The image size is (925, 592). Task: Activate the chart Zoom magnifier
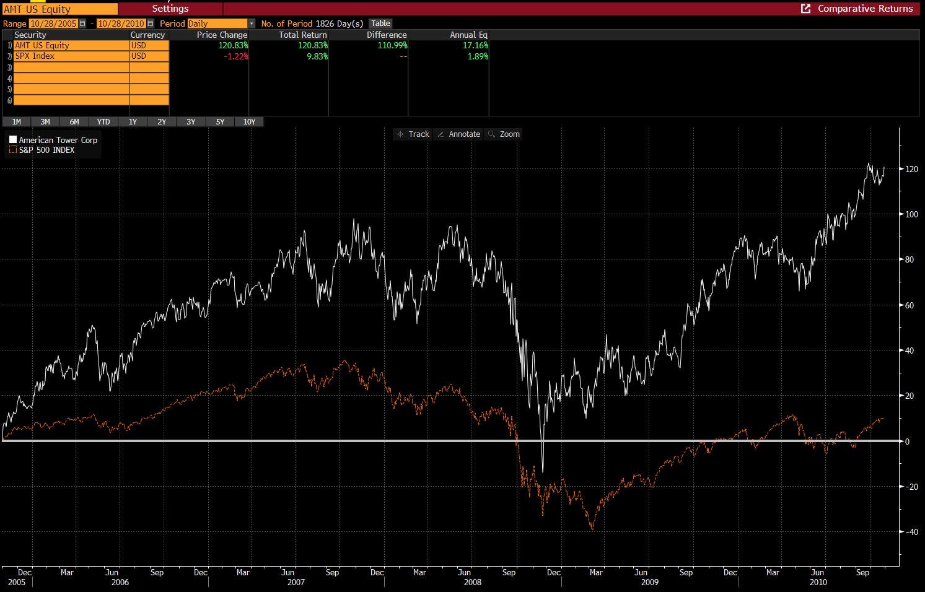[x=503, y=134]
